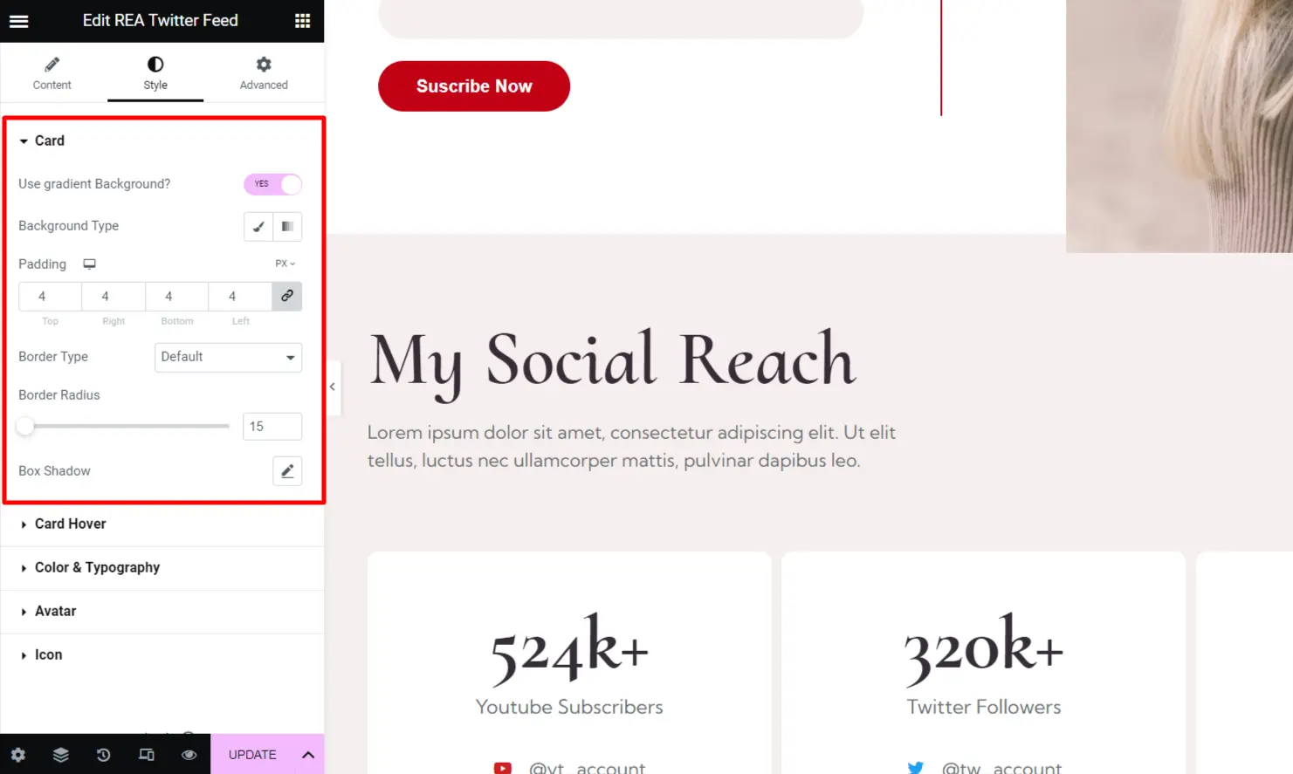1293x774 pixels.
Task: Open Responsive Mode icon
Action: (147, 755)
